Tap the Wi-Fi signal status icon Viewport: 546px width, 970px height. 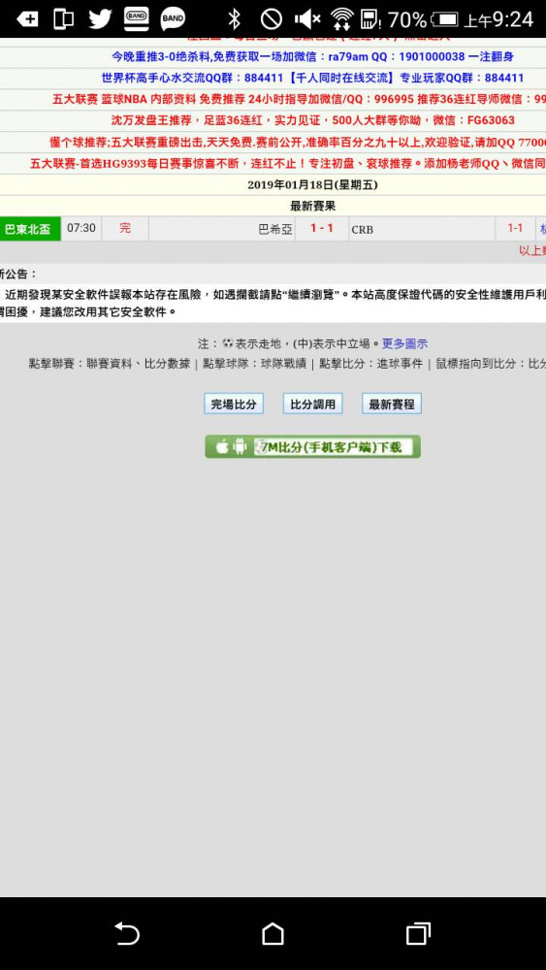(x=342, y=19)
